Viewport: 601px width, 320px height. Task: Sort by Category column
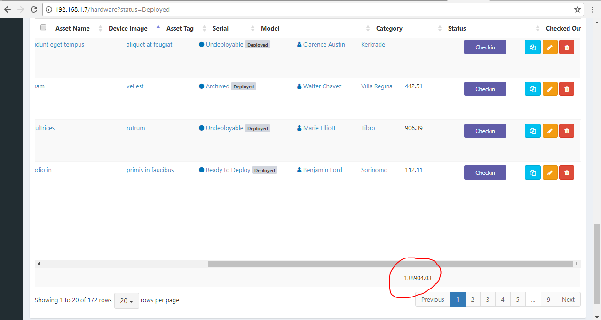[389, 28]
